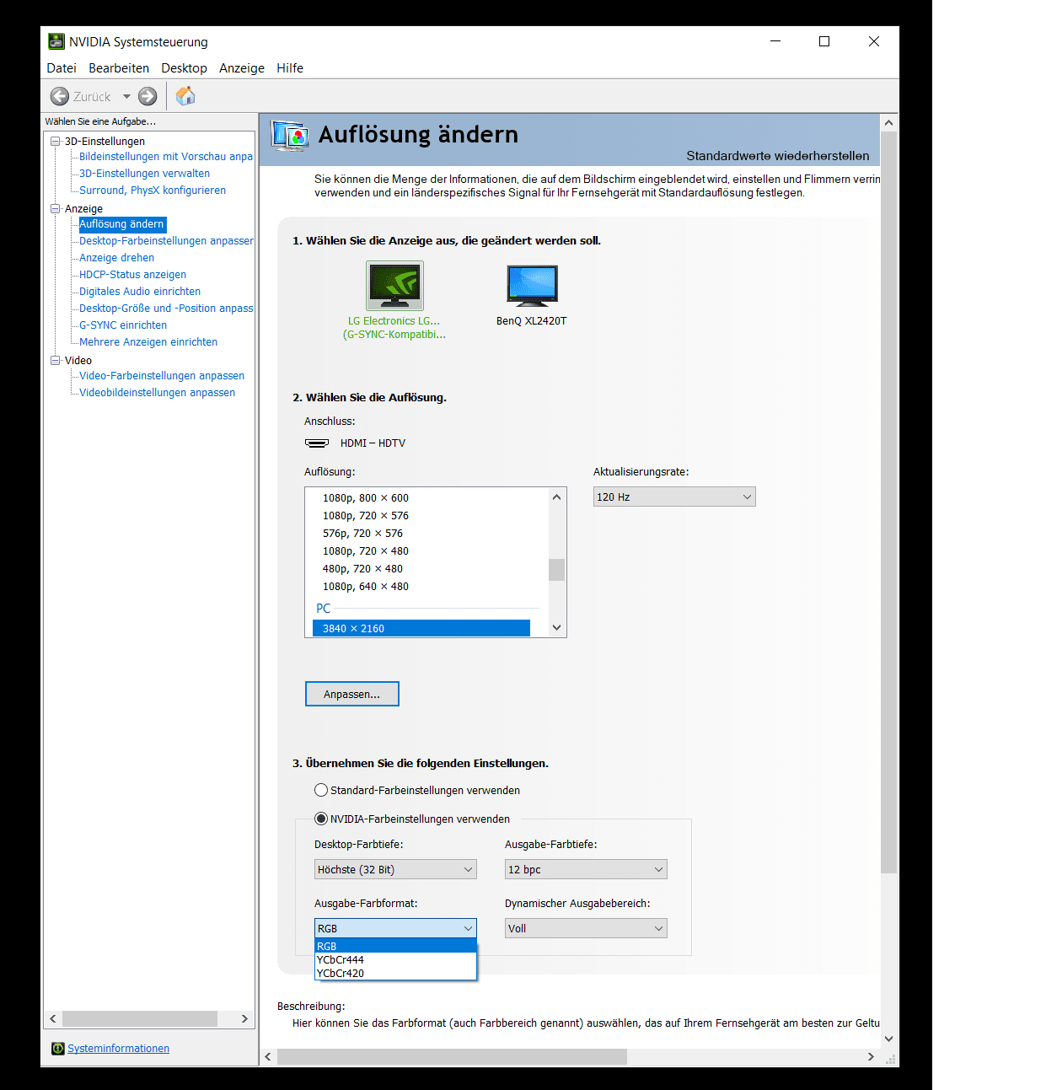Open 3D-Einstellungen verwalten

click(144, 174)
